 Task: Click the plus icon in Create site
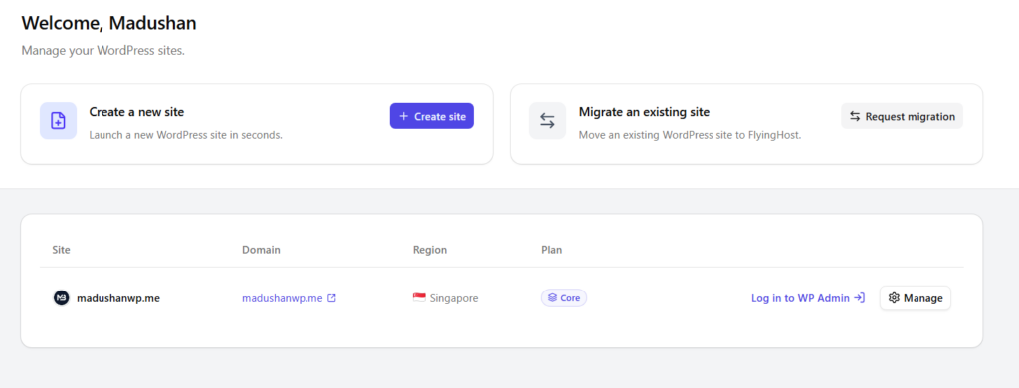pos(404,116)
